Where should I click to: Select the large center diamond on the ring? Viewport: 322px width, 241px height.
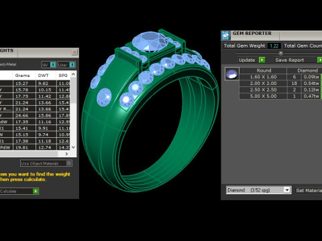click(150, 42)
